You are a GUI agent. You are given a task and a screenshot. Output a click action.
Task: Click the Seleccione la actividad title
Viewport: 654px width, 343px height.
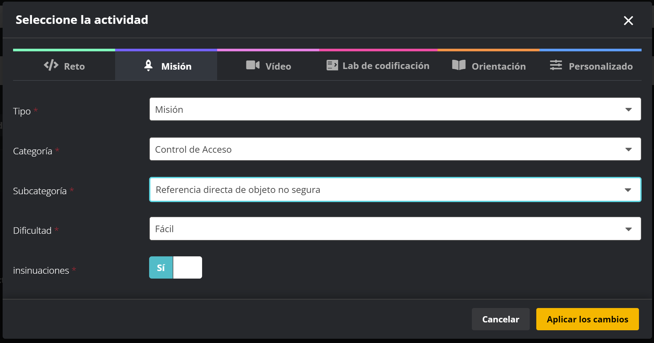[x=82, y=20]
